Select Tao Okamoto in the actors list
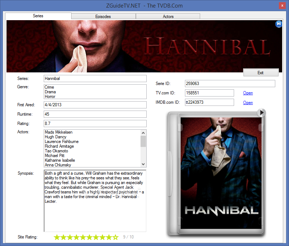 (56, 151)
